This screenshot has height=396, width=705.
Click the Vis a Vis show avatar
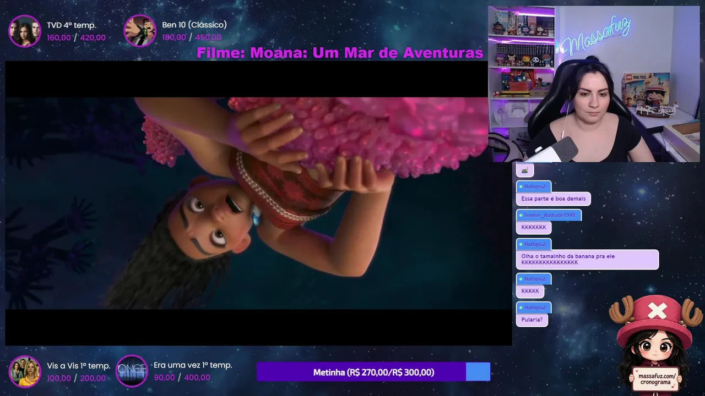[x=25, y=372]
